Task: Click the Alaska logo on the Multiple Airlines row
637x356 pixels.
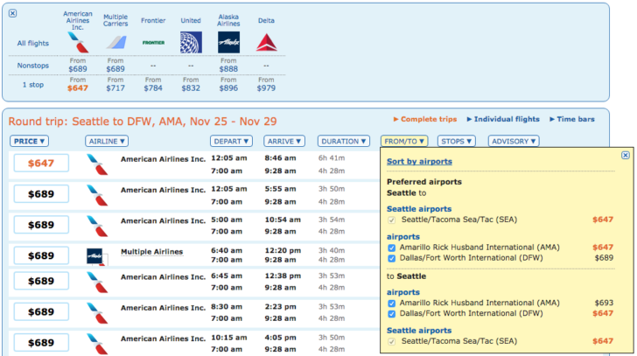Action: 96,256
